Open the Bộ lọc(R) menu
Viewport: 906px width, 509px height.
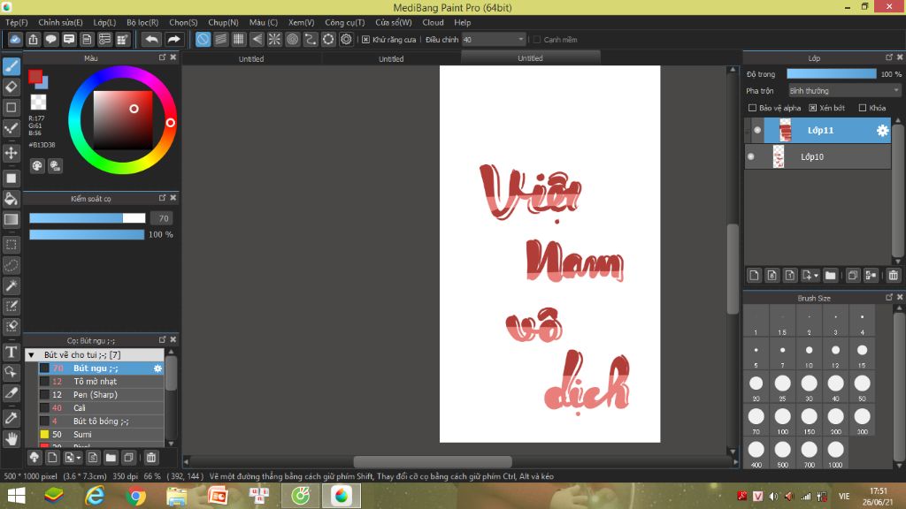point(142,22)
